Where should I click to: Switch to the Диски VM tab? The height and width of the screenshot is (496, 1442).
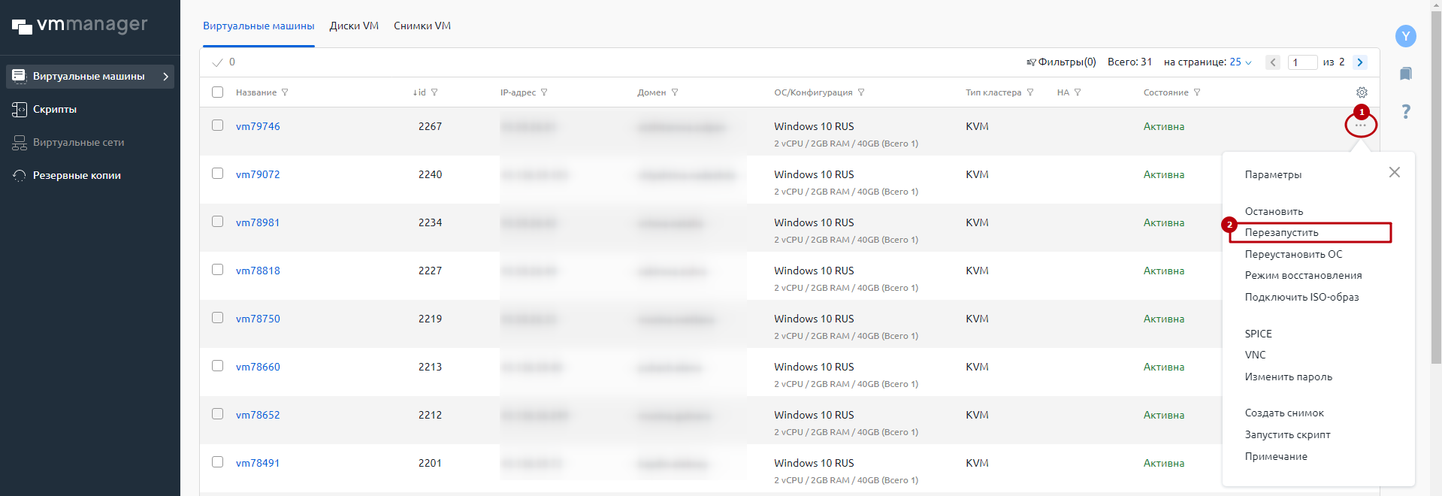(354, 26)
